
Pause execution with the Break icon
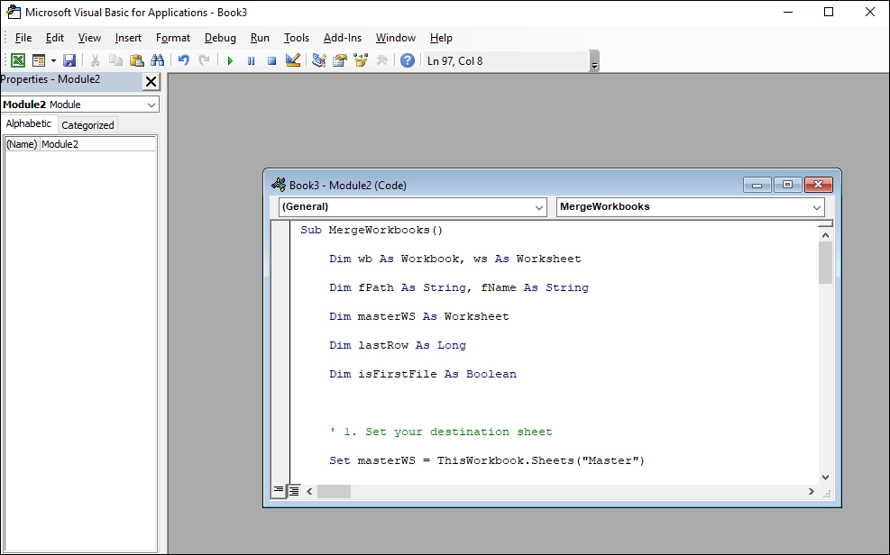click(251, 59)
